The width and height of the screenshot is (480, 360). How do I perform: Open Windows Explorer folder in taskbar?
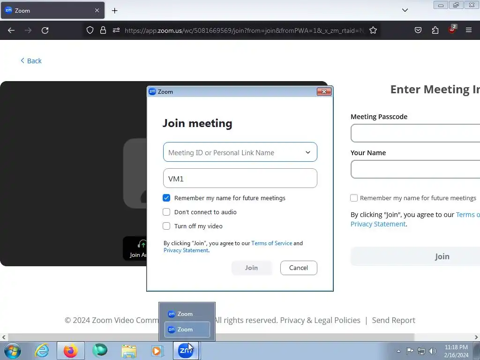pyautogui.click(x=129, y=351)
